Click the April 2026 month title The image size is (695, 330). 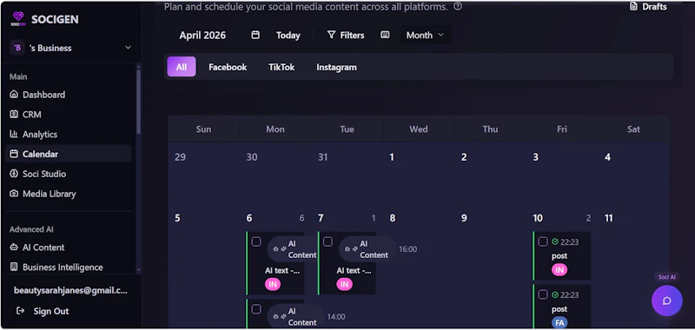[x=202, y=36]
